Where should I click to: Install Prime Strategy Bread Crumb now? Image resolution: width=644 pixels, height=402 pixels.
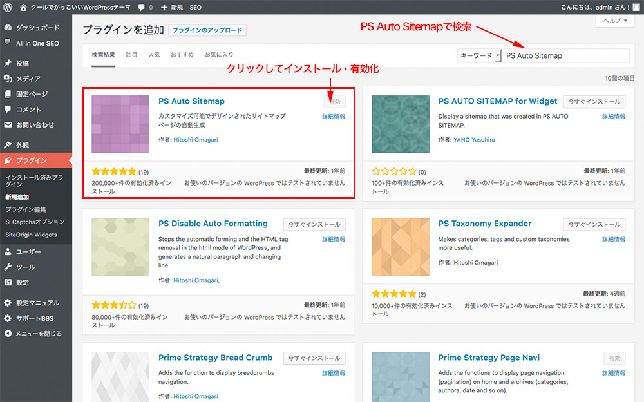(x=314, y=358)
